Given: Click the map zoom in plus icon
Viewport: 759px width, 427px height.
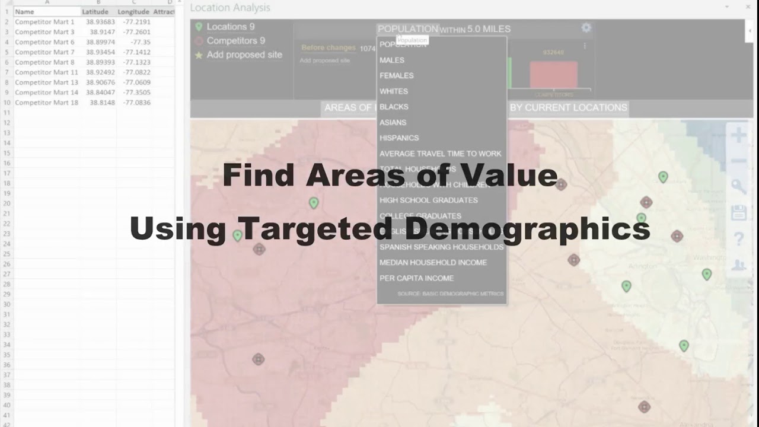Looking at the screenshot, I should (x=739, y=135).
